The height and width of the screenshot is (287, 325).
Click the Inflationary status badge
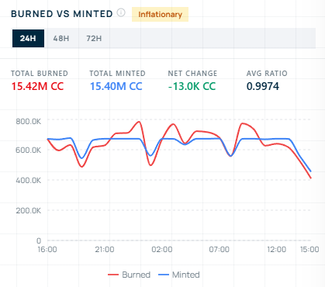[x=160, y=14]
